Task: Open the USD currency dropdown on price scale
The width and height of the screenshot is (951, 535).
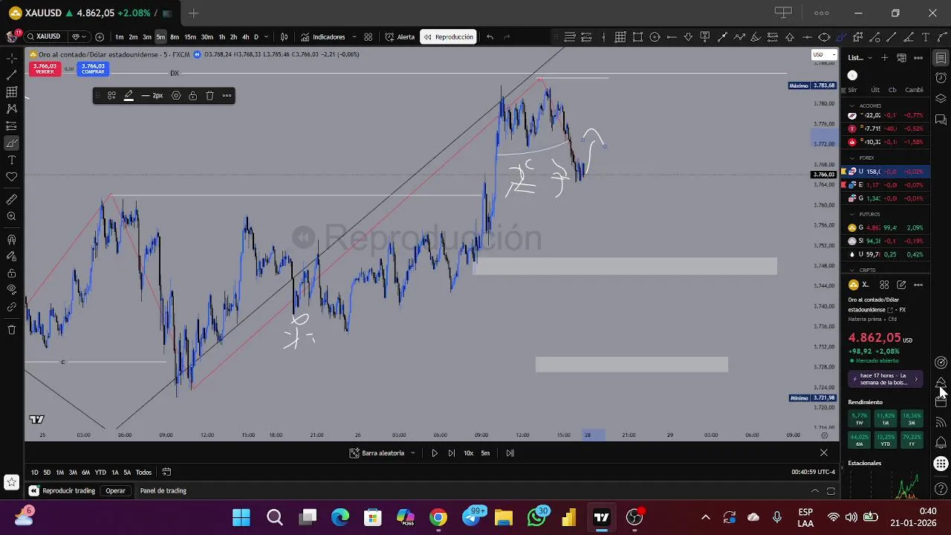Action: click(824, 55)
